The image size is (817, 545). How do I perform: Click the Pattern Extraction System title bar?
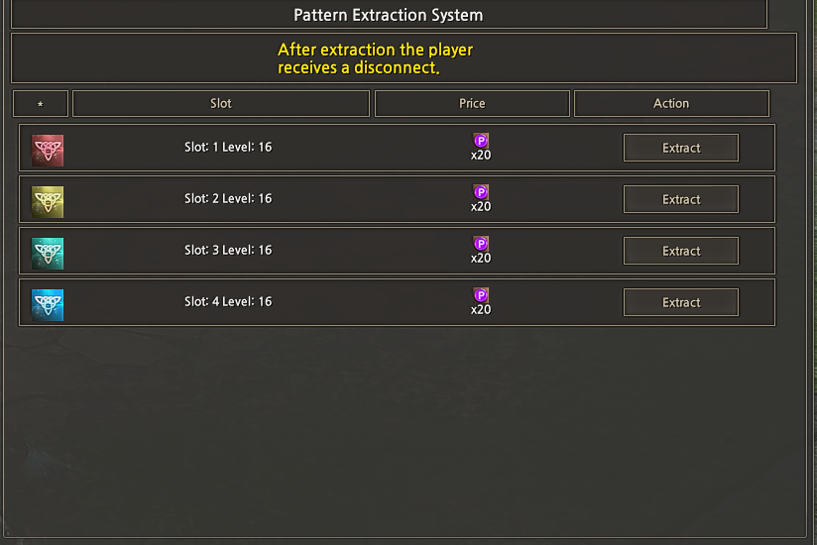[x=389, y=15]
